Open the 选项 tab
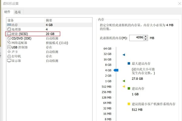 18,12
